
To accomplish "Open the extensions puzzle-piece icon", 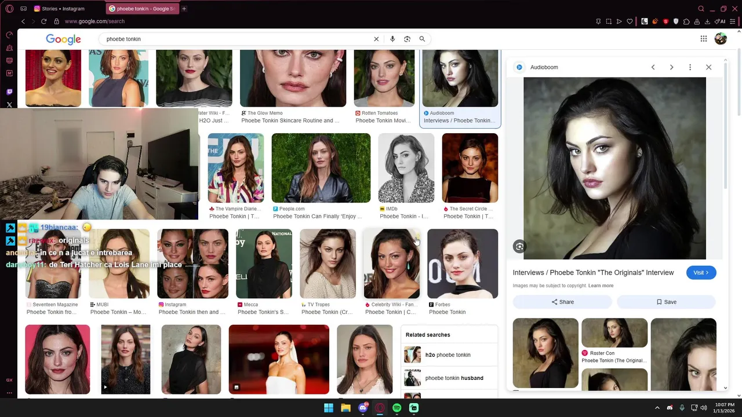I will 686,21.
